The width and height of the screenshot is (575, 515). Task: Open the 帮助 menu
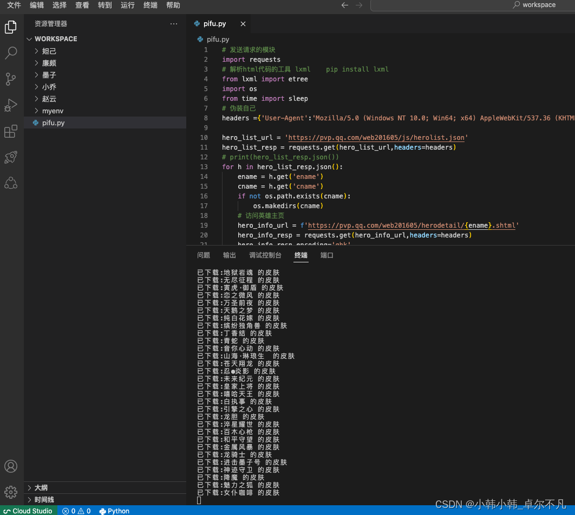(173, 5)
